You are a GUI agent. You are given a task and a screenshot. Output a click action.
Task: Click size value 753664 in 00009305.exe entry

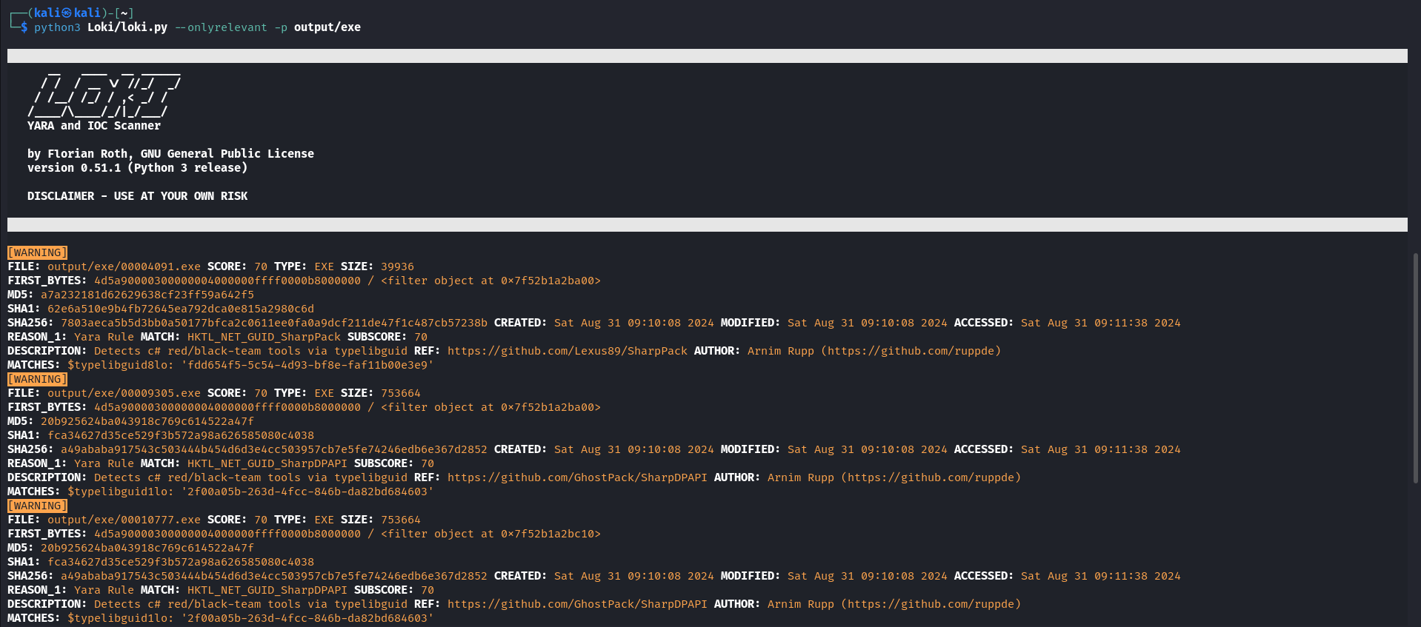401,393
